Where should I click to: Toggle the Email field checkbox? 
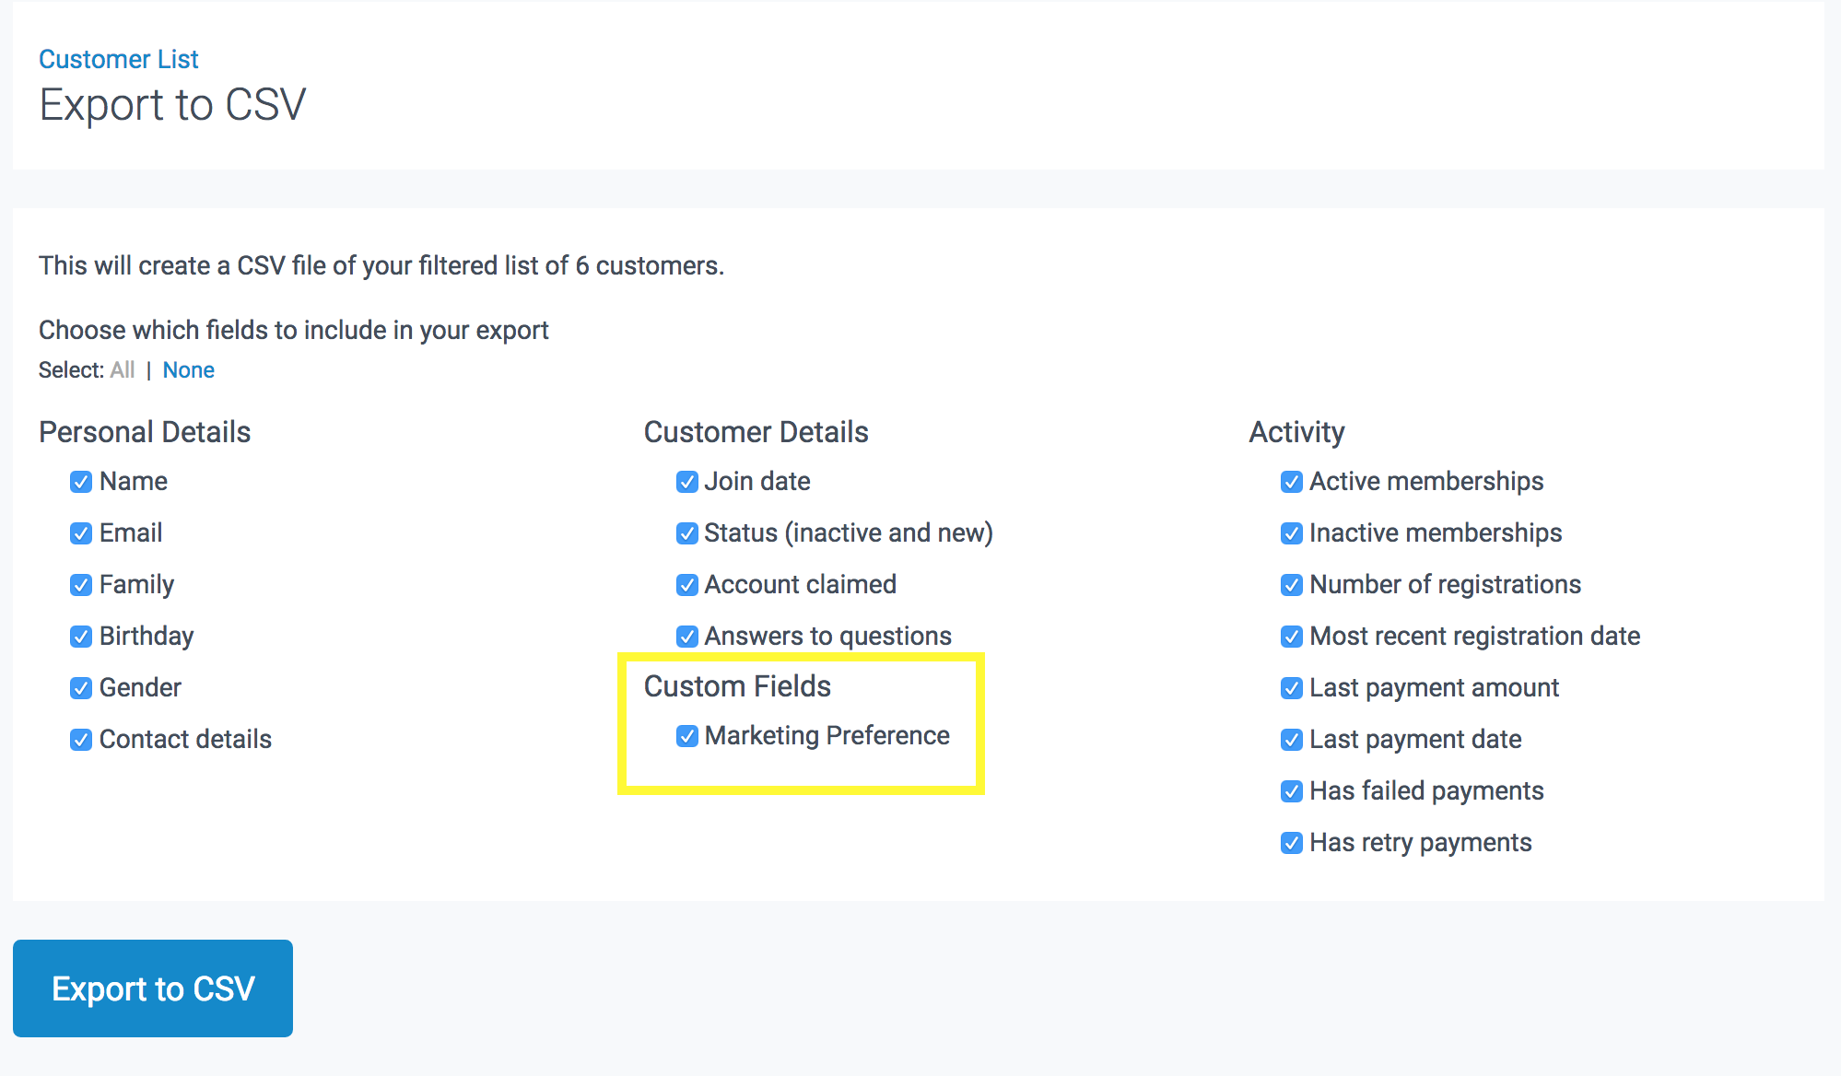coord(81,533)
